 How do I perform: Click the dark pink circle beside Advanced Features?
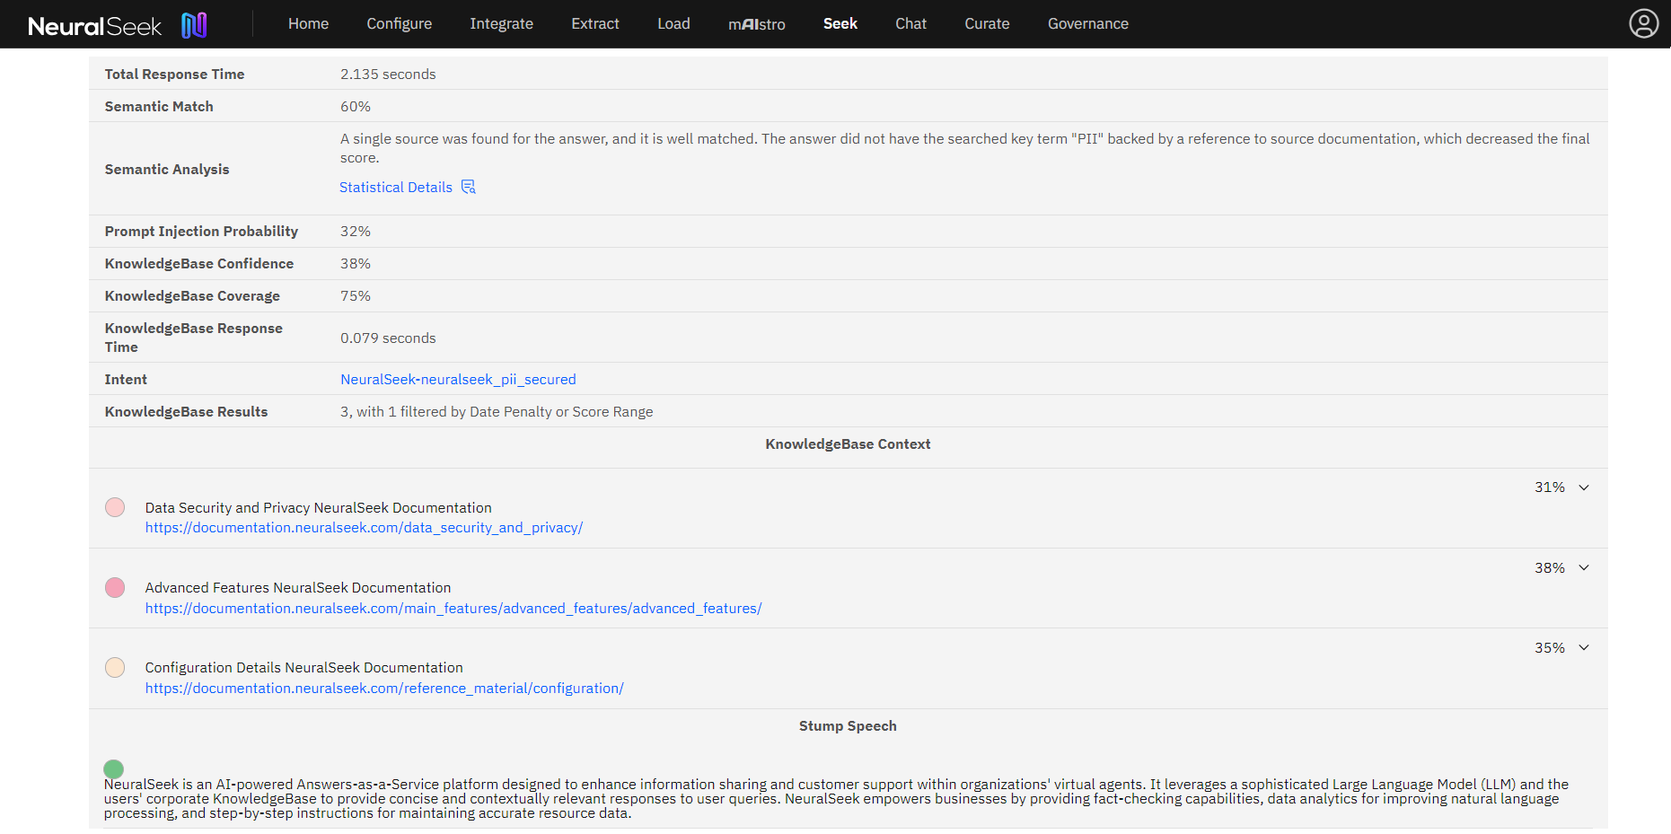click(115, 588)
